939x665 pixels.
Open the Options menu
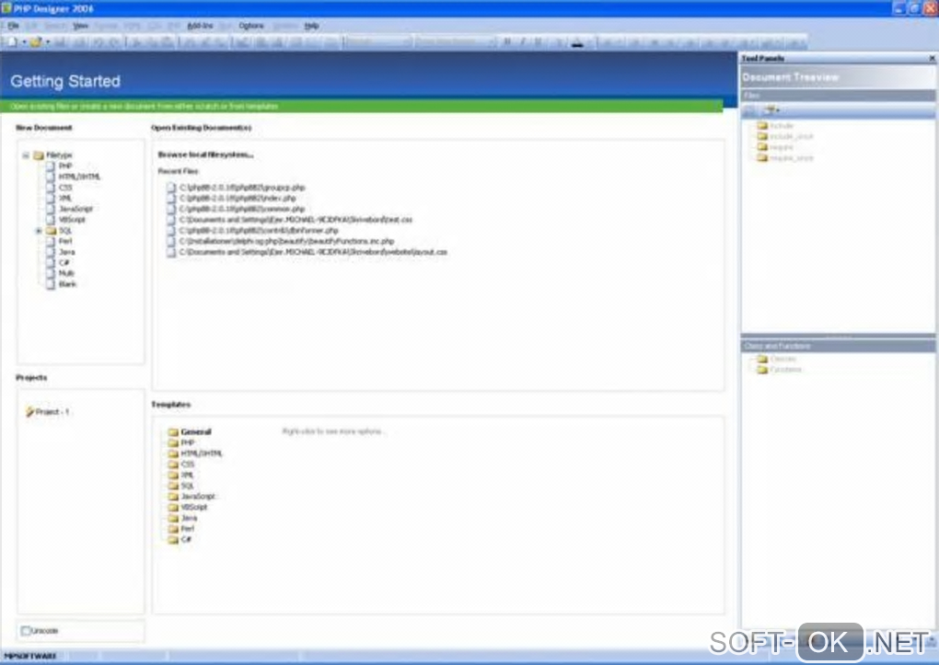pyautogui.click(x=251, y=26)
